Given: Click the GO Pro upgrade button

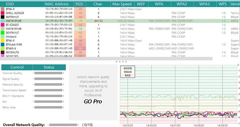Looking at the screenshot, I should pos(93,101).
